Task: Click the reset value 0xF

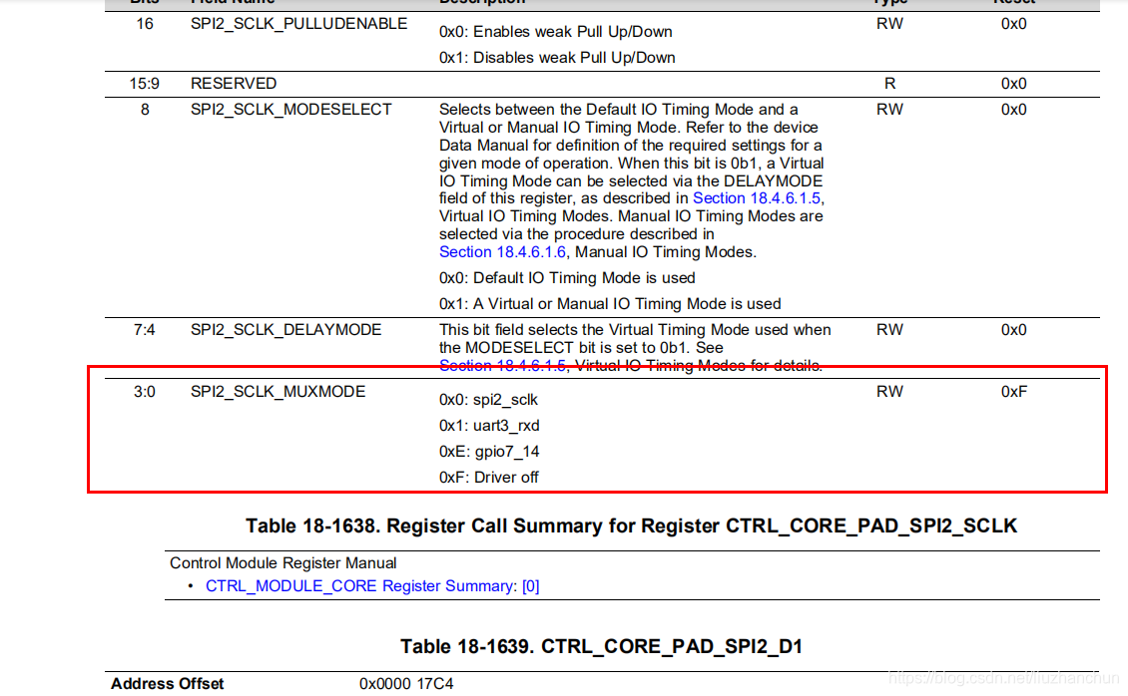Action: [1013, 392]
